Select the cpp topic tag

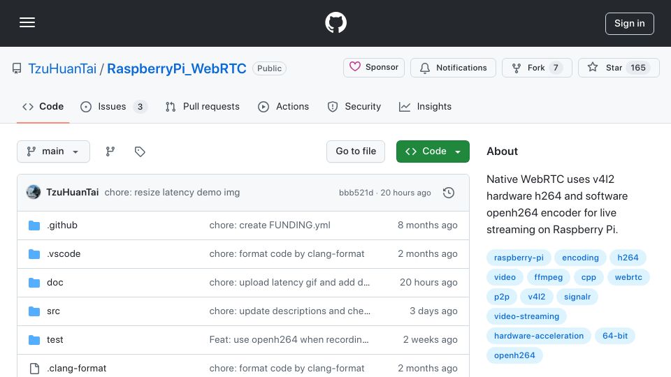tap(589, 277)
